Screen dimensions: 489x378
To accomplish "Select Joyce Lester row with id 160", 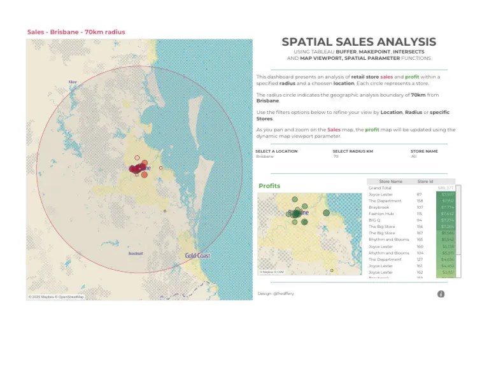I will (411, 246).
